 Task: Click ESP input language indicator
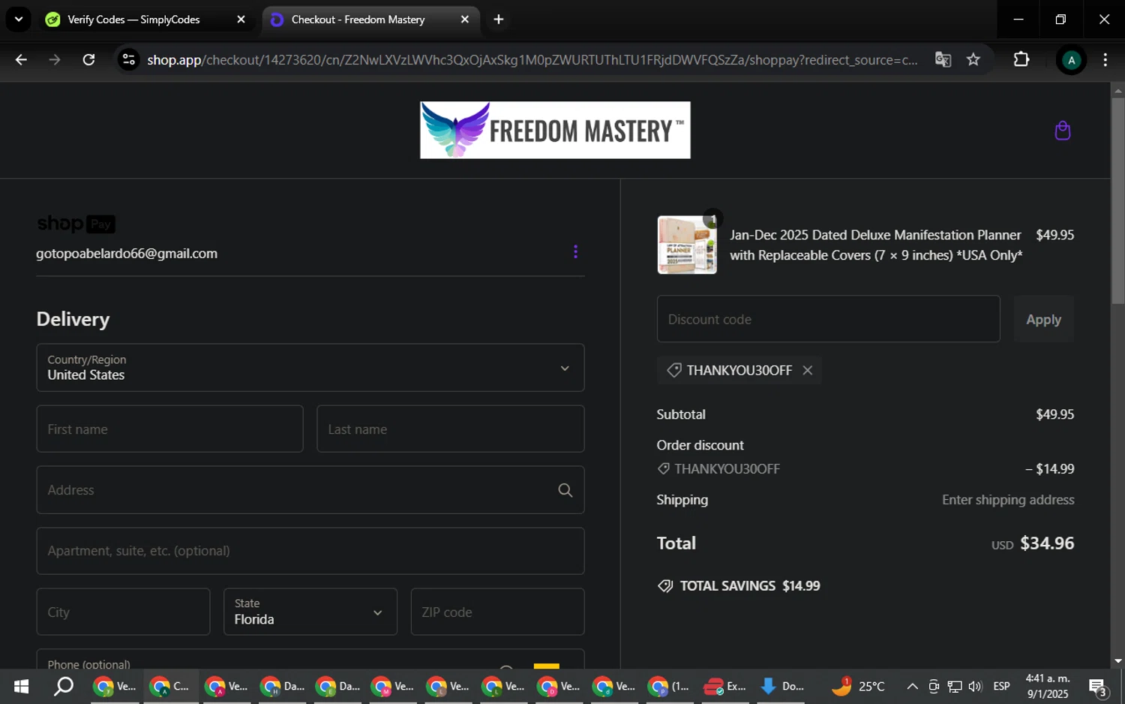[x=1001, y=686]
